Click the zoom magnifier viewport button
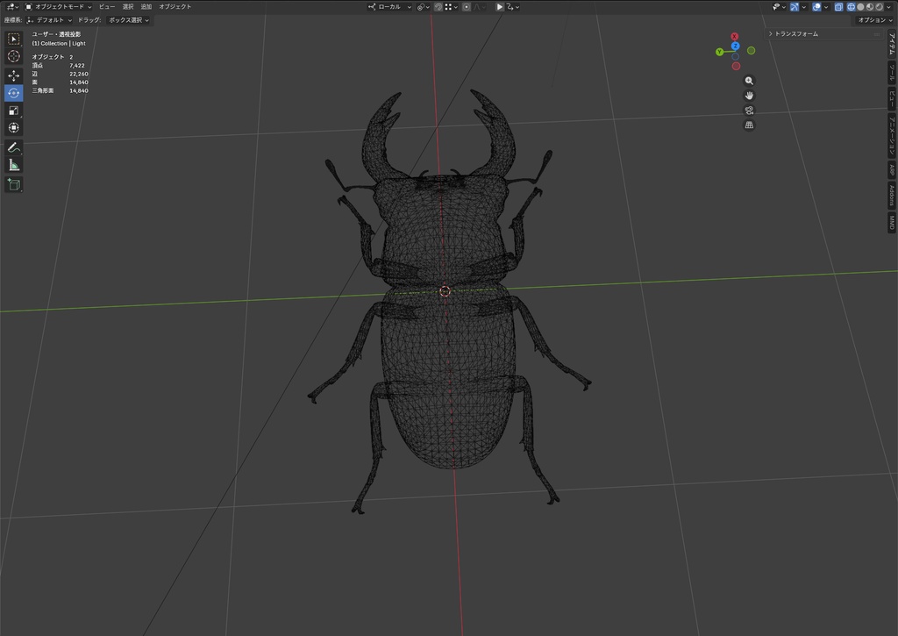 [749, 81]
